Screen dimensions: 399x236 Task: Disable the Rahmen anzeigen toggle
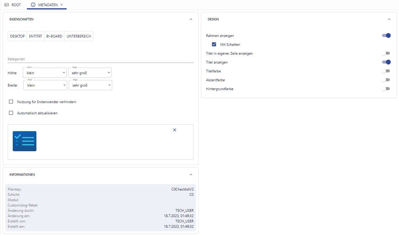point(386,35)
